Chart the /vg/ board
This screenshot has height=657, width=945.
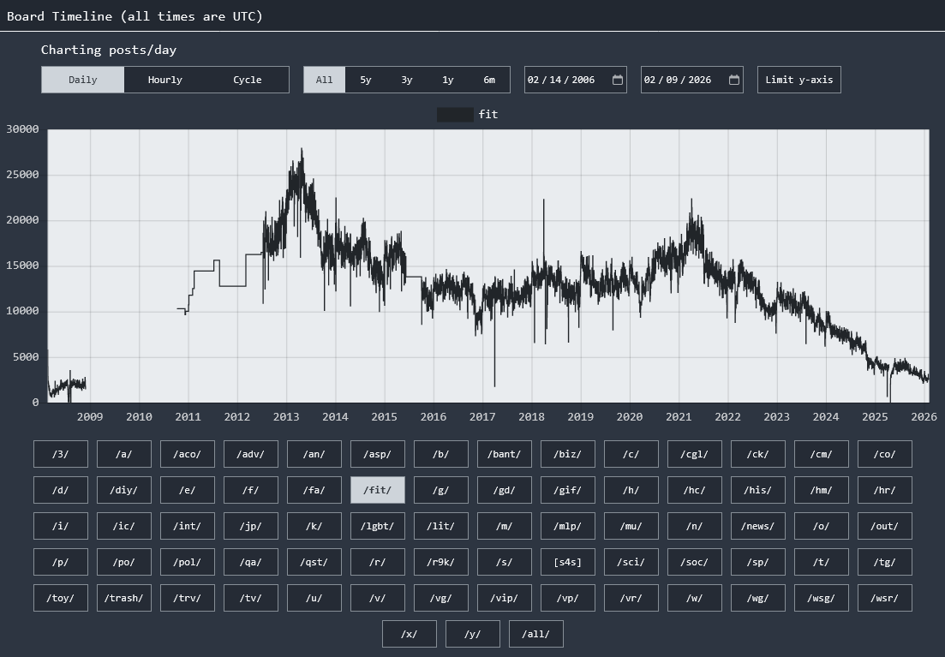[x=441, y=599]
